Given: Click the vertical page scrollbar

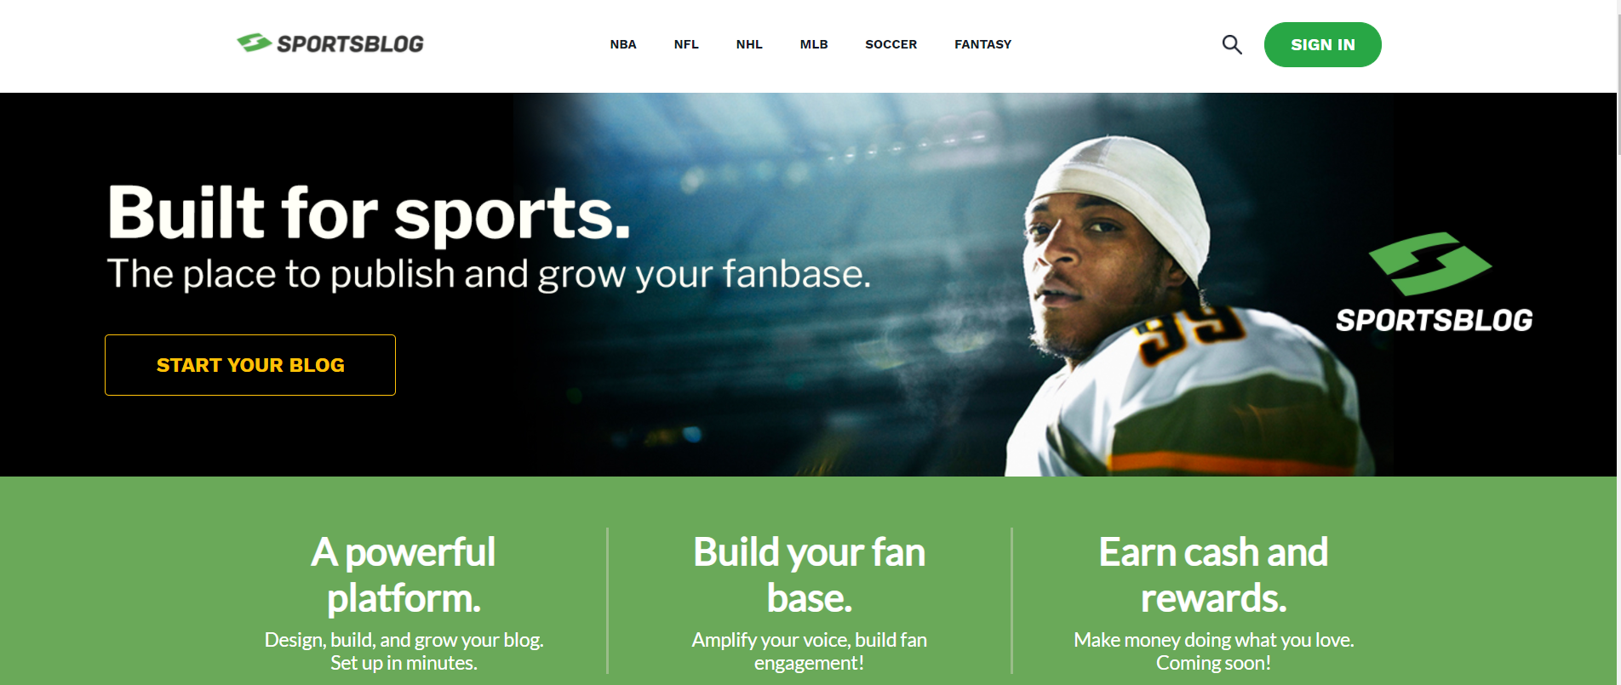Looking at the screenshot, I should (x=1618, y=342).
